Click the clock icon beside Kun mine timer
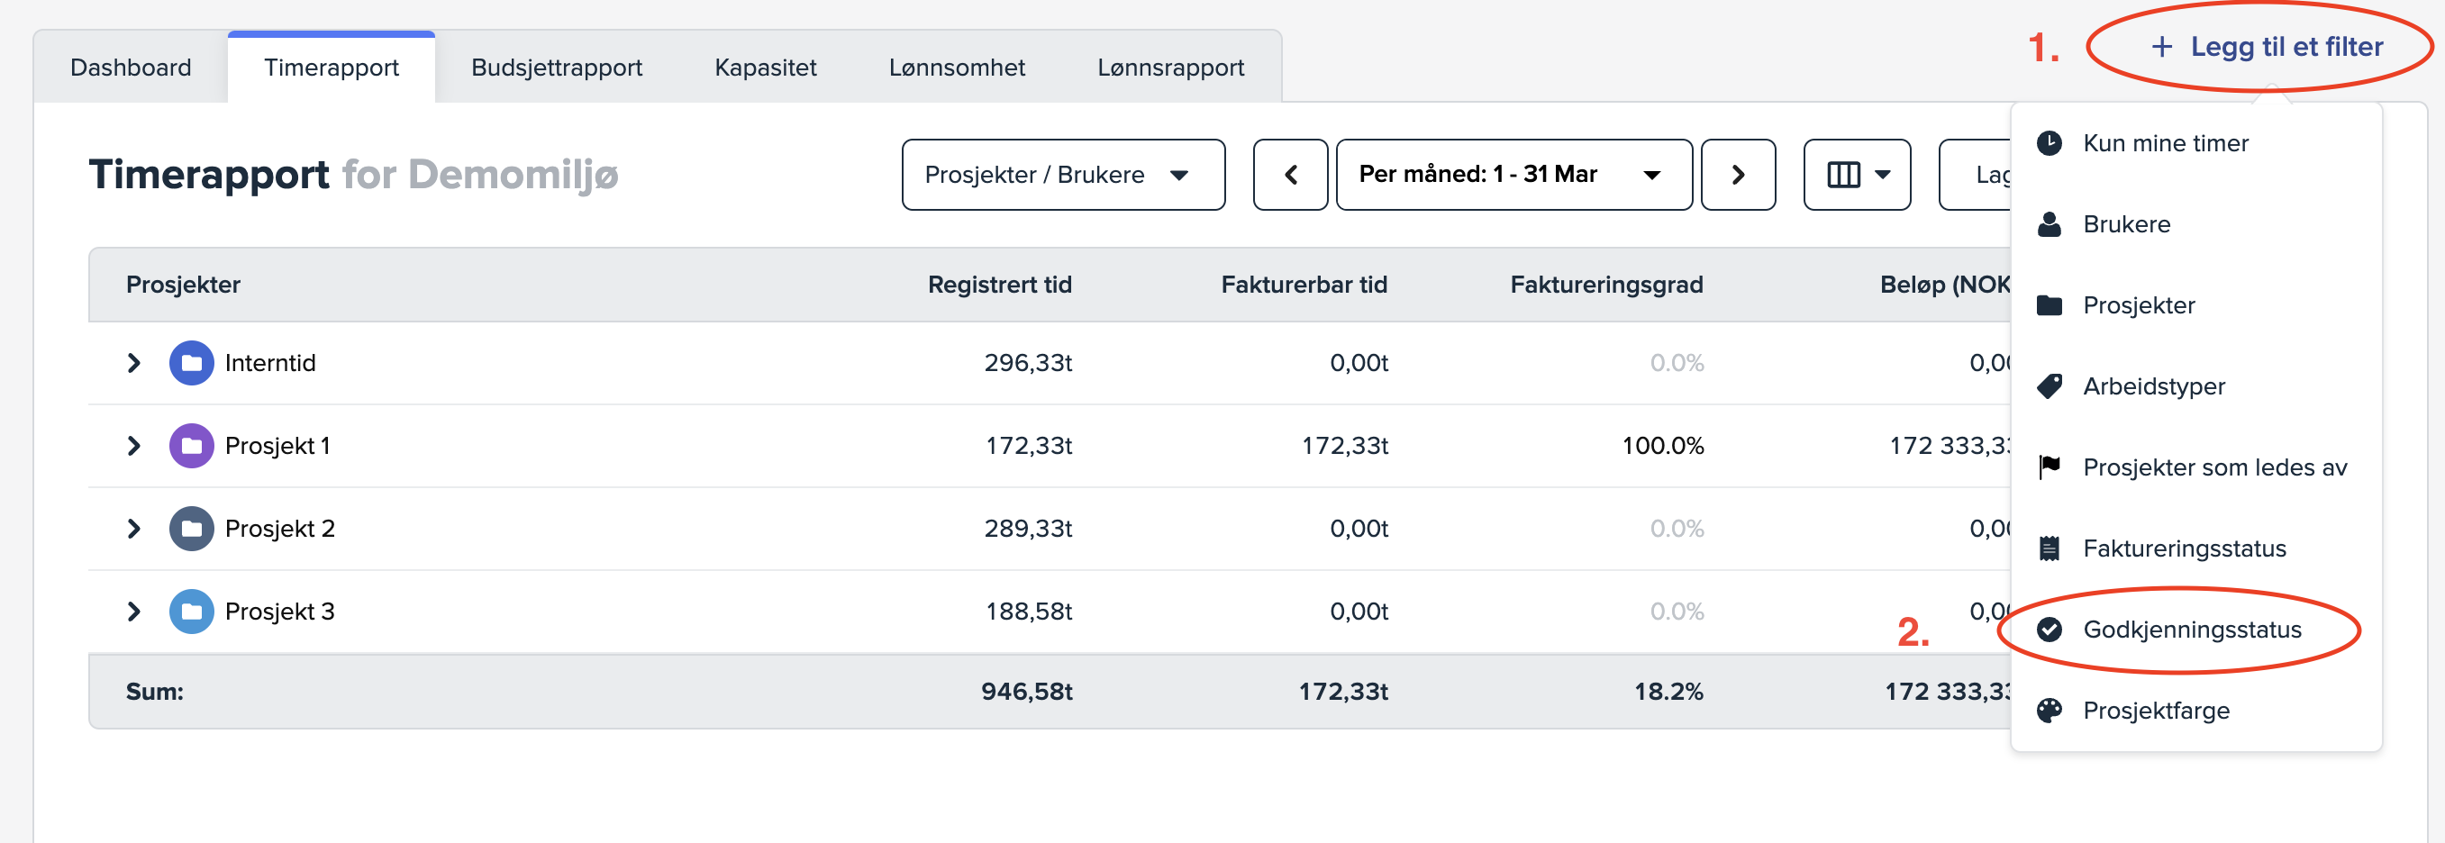The image size is (2445, 843). click(x=2050, y=143)
